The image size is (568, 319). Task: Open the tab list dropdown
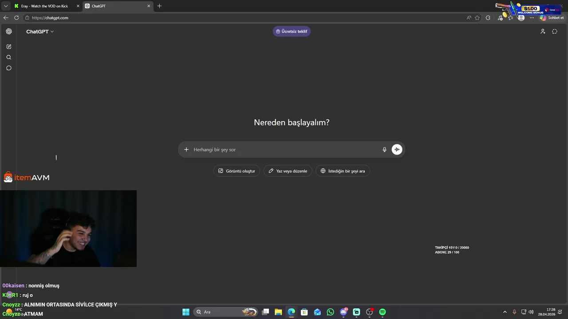[6, 6]
